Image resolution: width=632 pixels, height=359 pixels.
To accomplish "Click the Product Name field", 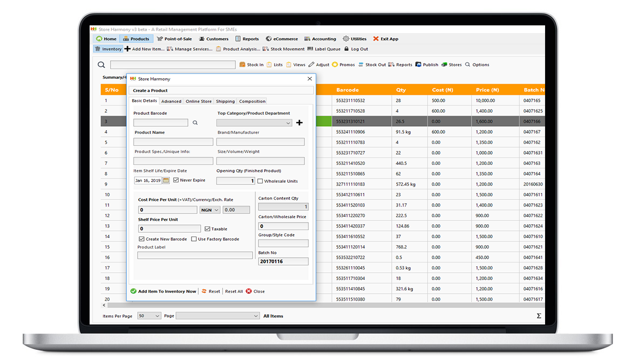I will pos(173,142).
